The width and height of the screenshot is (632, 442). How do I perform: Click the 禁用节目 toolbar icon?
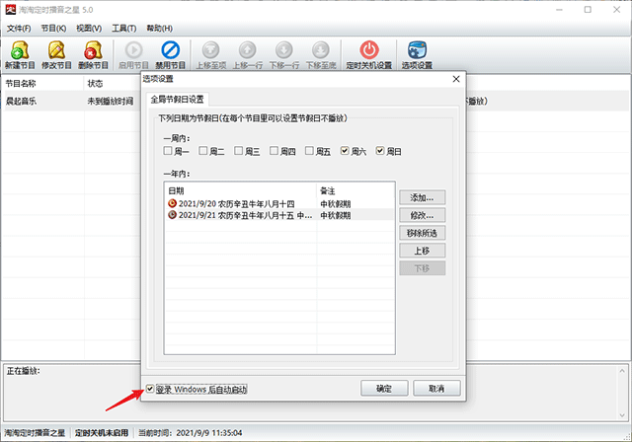click(x=170, y=50)
